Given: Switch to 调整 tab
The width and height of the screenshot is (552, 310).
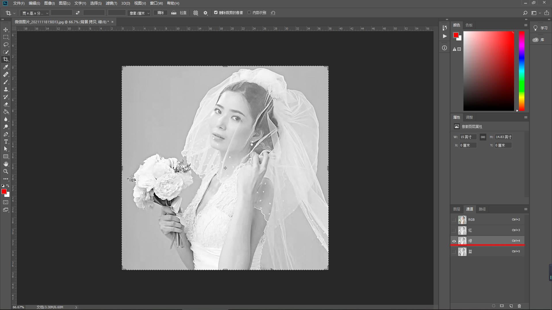Looking at the screenshot, I should pos(469,117).
